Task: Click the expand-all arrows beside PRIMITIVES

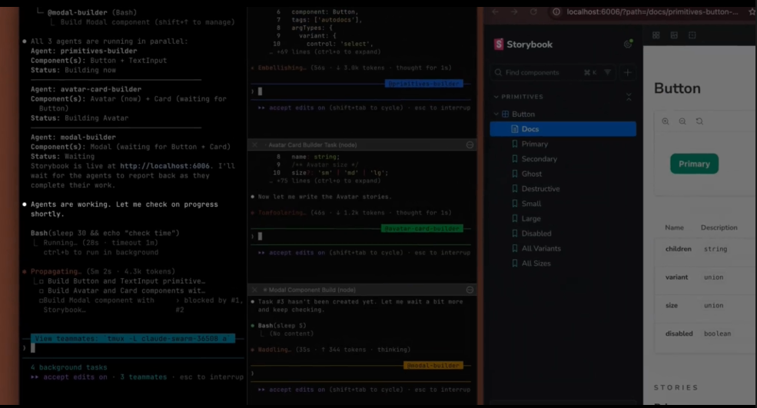Action: [x=629, y=97]
